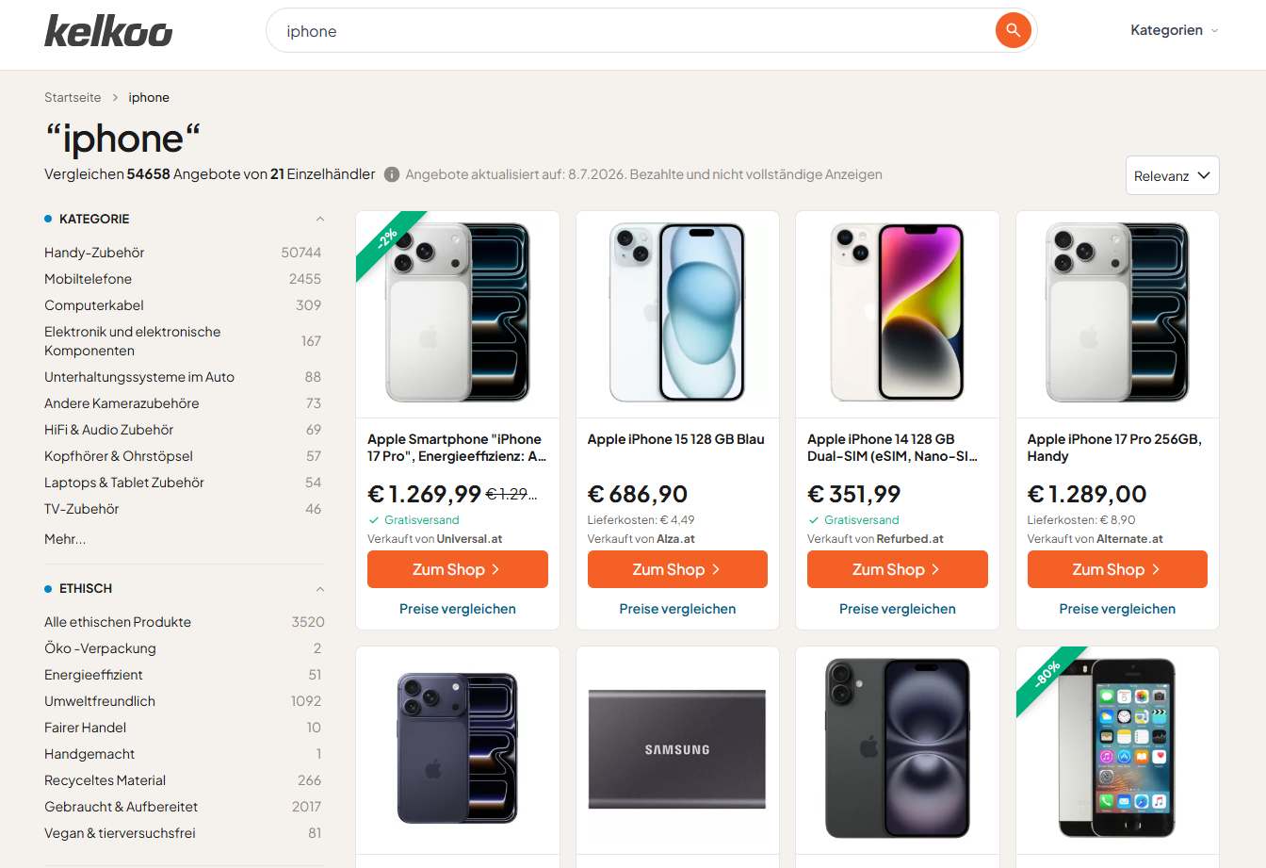Collapse the KATEGORIE filter section
This screenshot has width=1266, height=868.
(x=320, y=219)
